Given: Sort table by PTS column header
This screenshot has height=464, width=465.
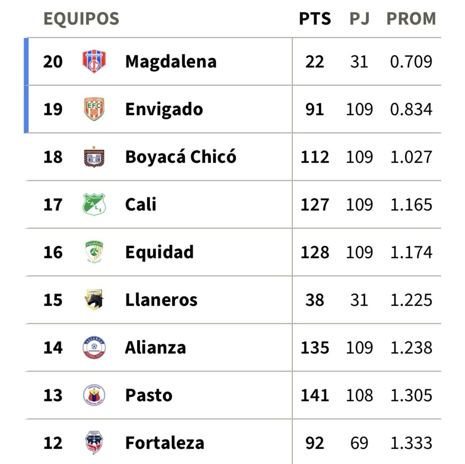Looking at the screenshot, I should click(x=315, y=19).
